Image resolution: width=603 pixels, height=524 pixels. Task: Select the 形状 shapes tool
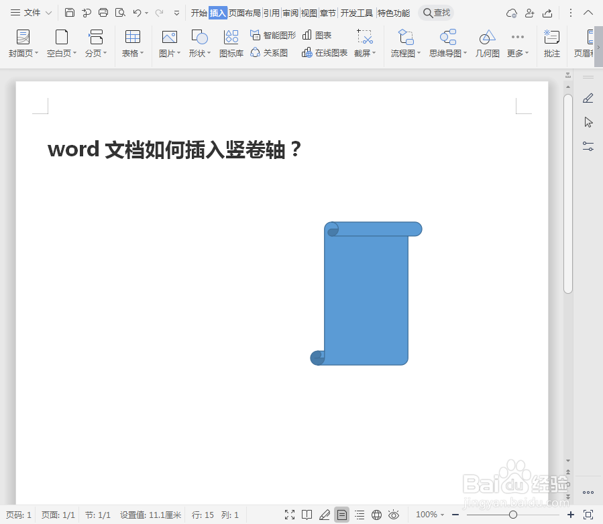pos(199,42)
